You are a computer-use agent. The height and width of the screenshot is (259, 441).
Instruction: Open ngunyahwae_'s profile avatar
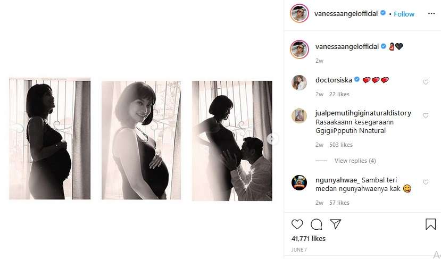(x=299, y=182)
